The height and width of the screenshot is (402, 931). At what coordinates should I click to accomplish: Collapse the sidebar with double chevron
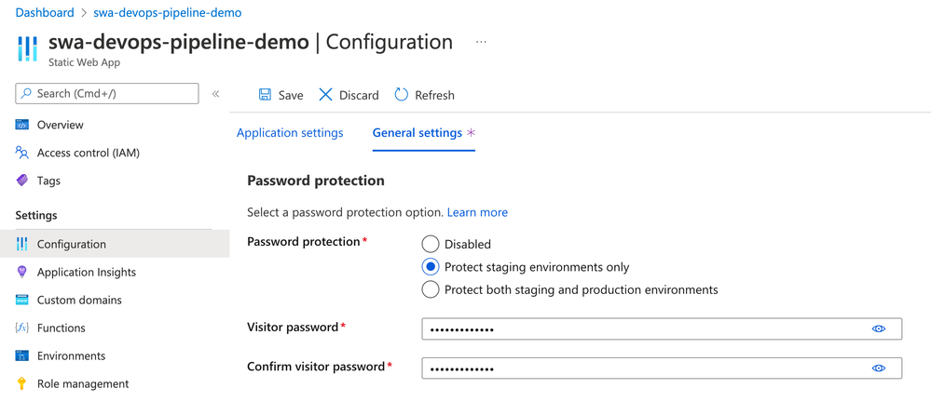215,94
